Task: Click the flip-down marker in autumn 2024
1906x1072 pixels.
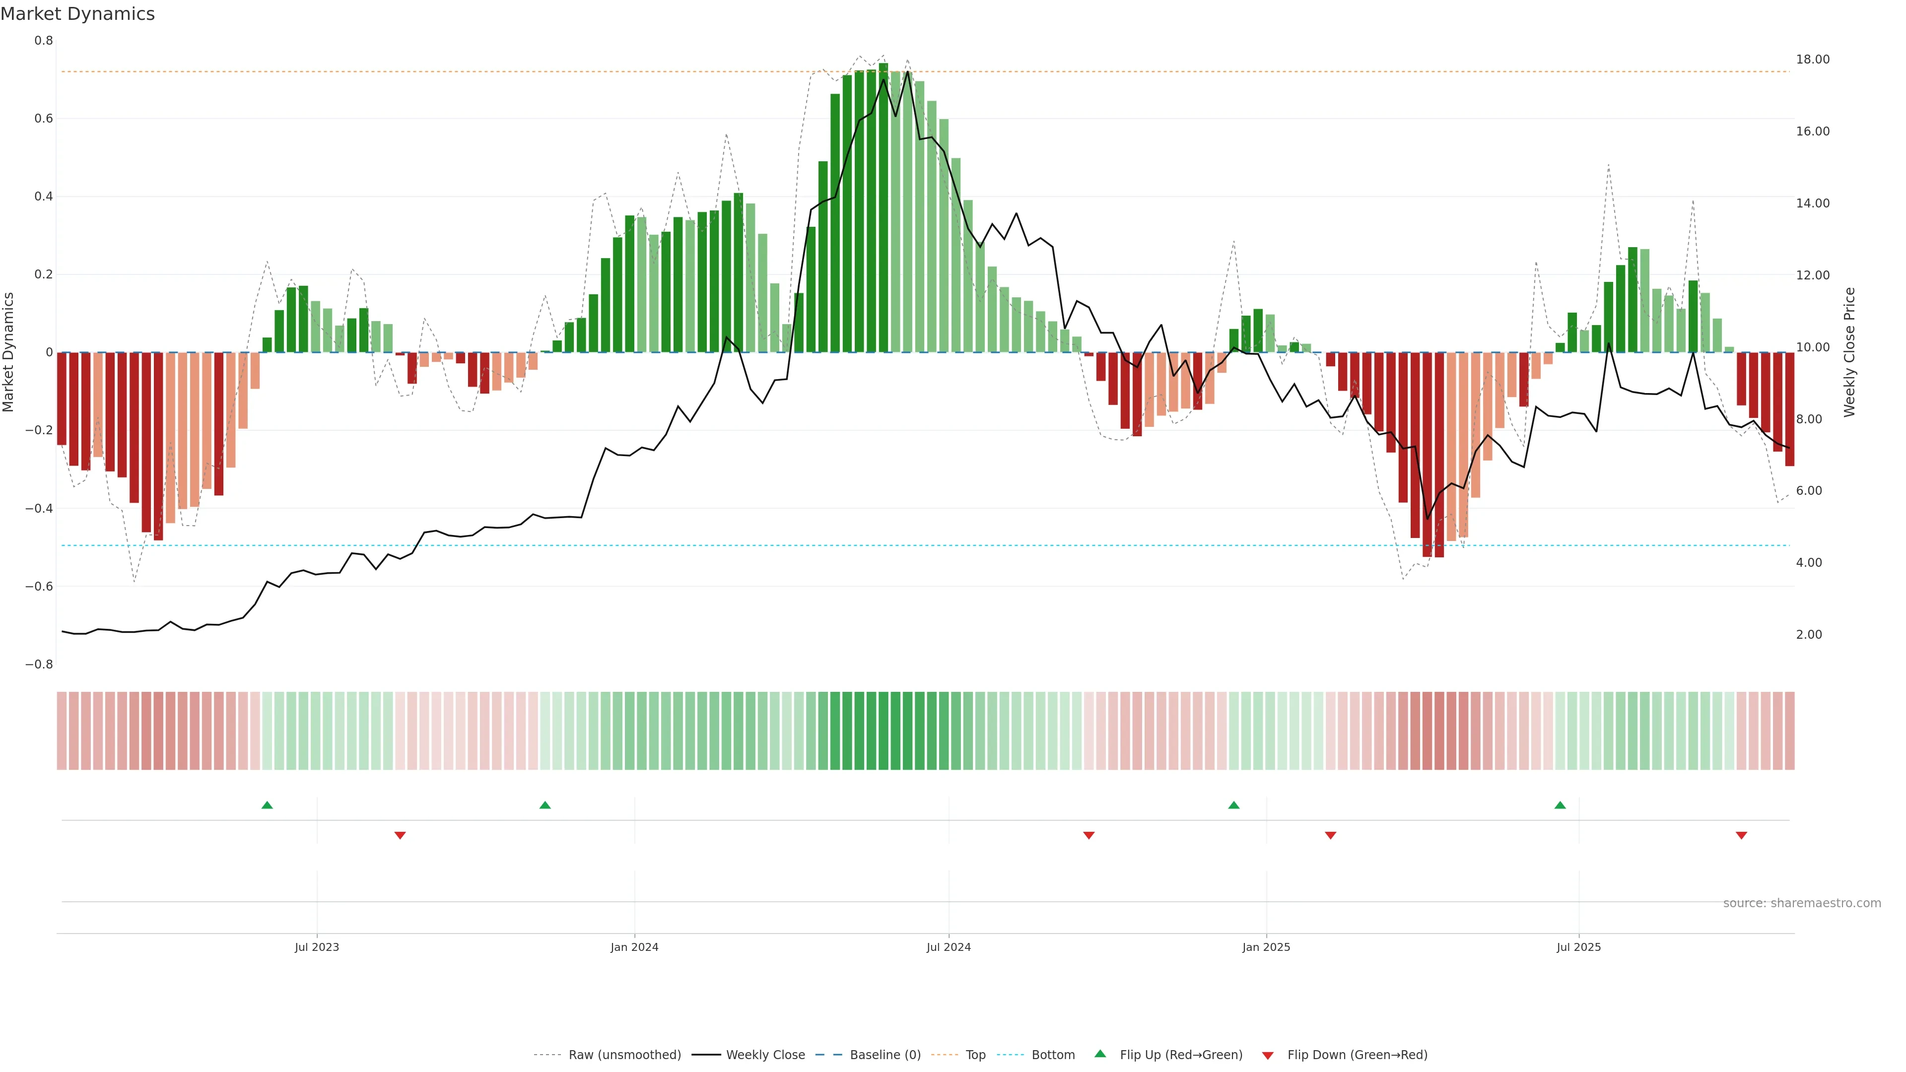Action: pos(1089,835)
